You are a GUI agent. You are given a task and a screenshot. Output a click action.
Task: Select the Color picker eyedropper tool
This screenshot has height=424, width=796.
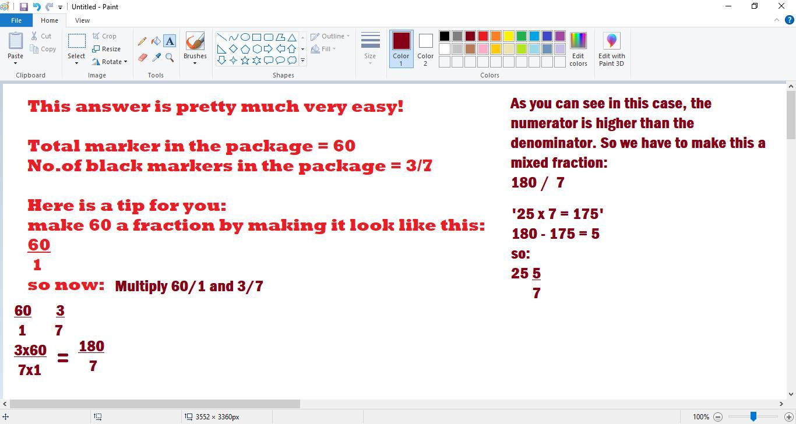click(156, 58)
